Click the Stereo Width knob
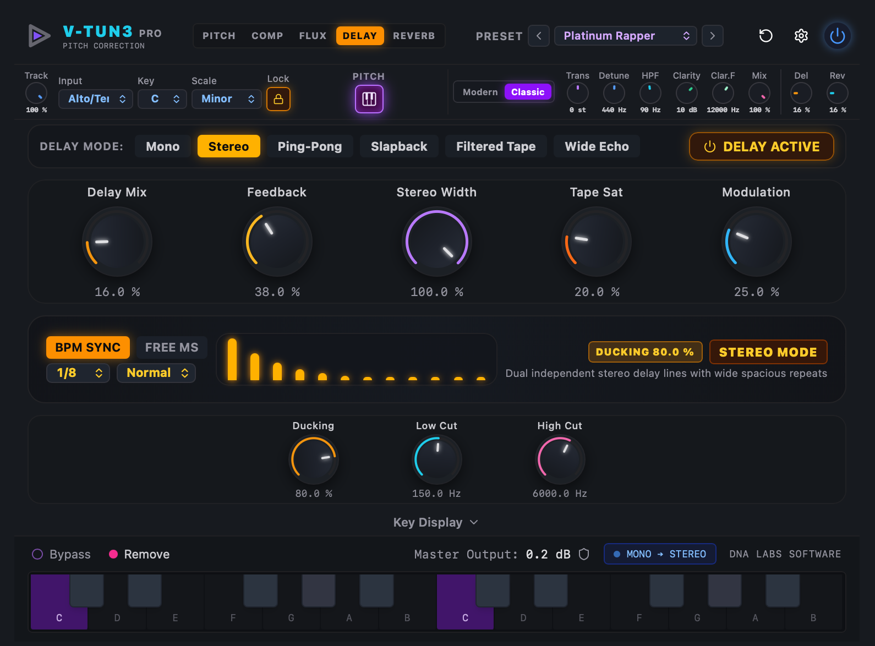The width and height of the screenshot is (875, 646). [x=437, y=242]
